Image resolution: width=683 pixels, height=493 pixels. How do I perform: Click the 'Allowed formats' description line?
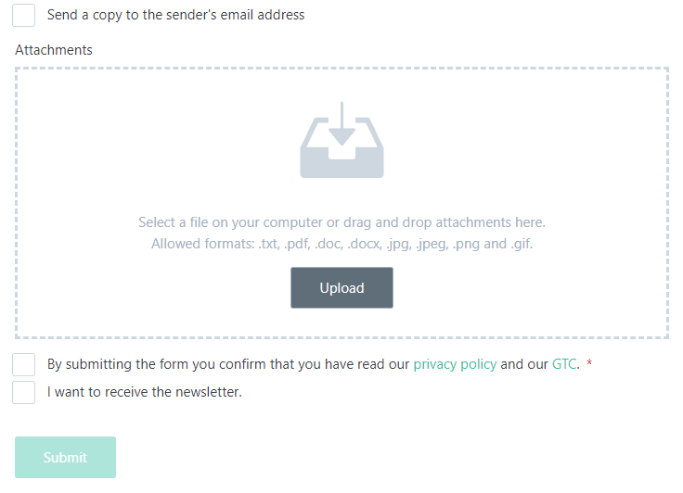point(341,244)
